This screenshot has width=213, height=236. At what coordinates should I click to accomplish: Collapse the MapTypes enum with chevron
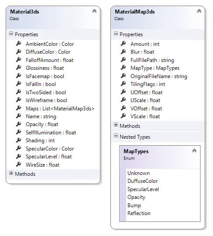point(194,150)
